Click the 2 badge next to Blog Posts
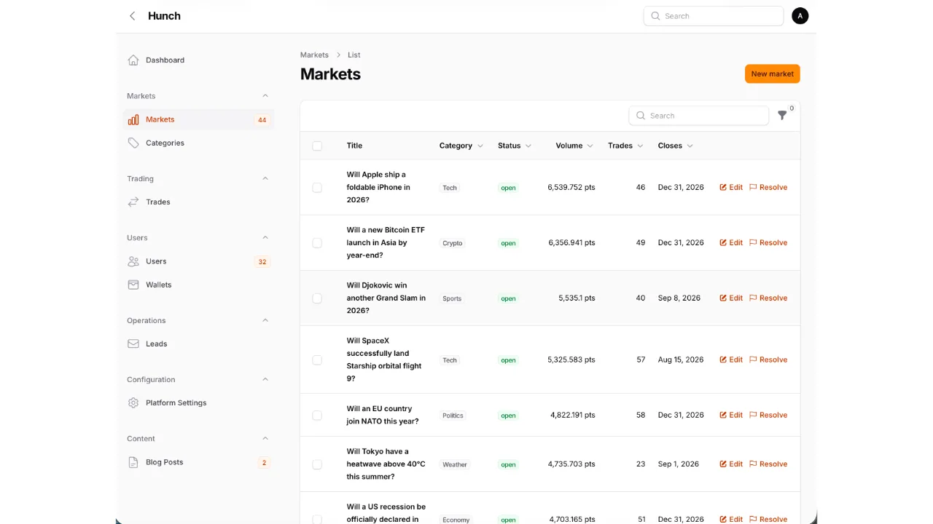 (264, 463)
